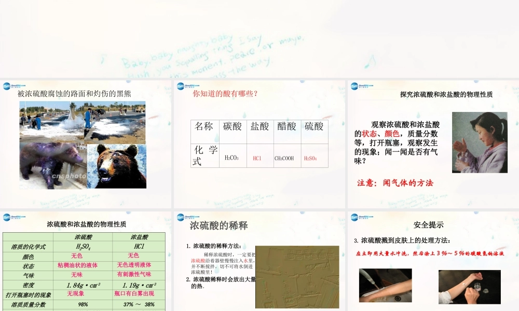This screenshot has height=311, width=519.
Task: Click the embossed image on the 浓硫酸的稀释 slide
Action: point(297,277)
